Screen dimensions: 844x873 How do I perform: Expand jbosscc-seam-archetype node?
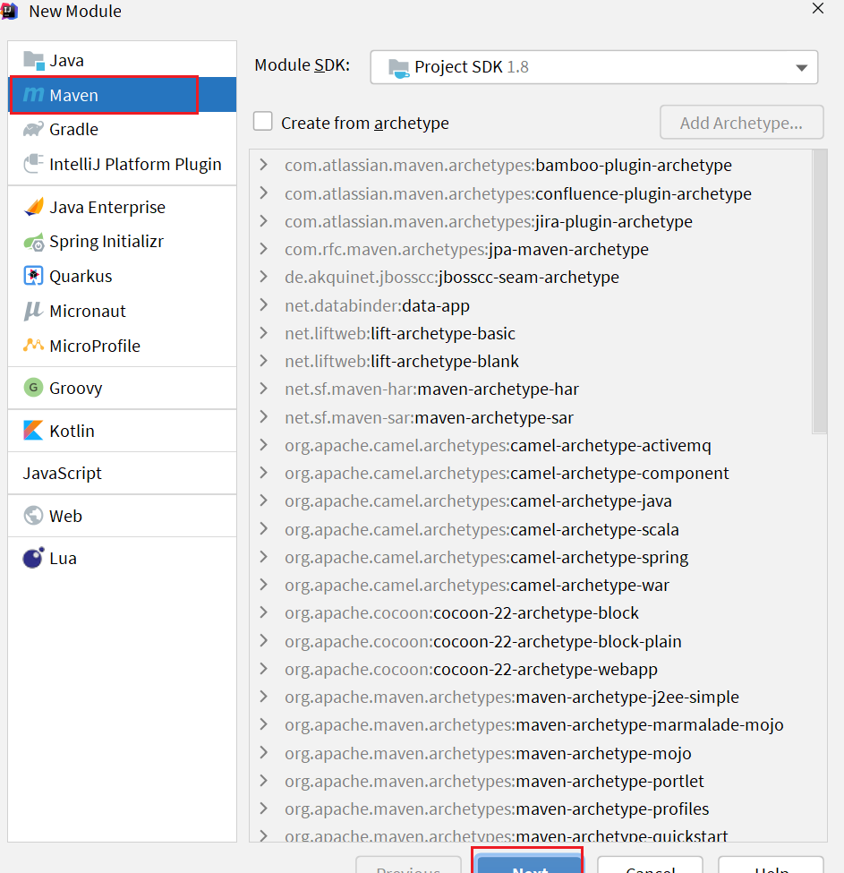pos(264,277)
